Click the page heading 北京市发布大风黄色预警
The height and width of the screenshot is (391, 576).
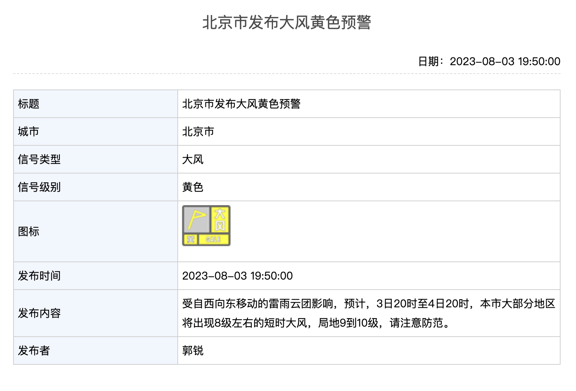coord(287,22)
